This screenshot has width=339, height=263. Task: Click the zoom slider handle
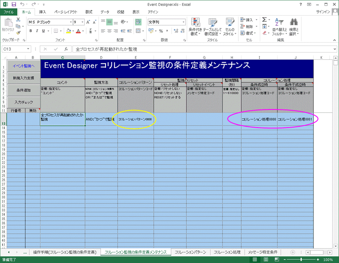tap(301, 260)
